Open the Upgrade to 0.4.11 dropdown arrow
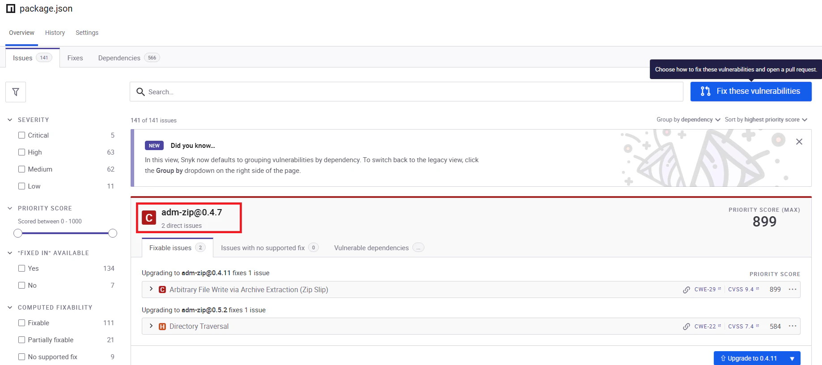 click(x=792, y=358)
